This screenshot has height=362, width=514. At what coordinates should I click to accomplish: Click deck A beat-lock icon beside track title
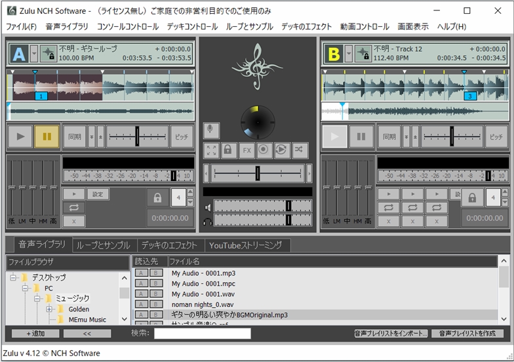click(x=49, y=54)
